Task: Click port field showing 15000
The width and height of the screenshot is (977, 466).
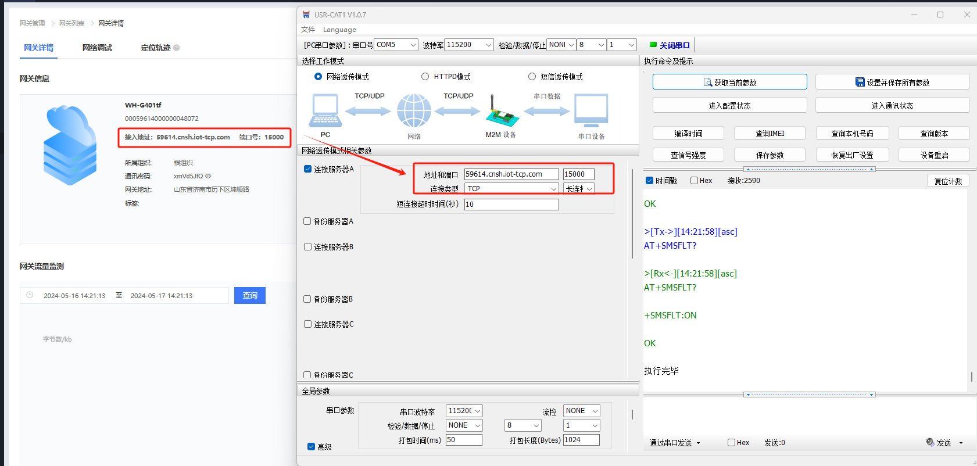Action: pyautogui.click(x=579, y=174)
